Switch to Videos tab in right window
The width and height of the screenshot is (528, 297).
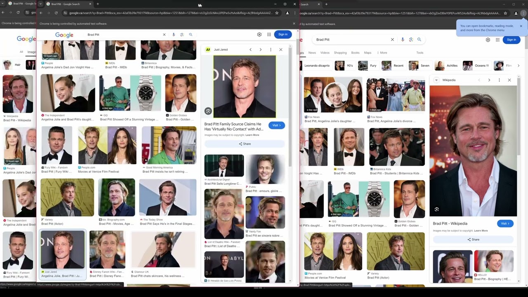[x=325, y=53]
